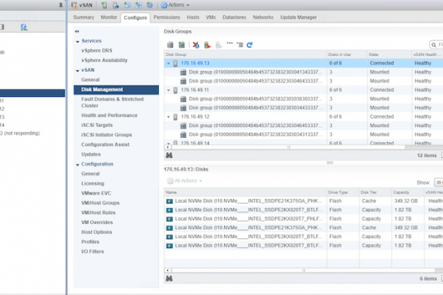Open the Datastores tab

tap(234, 17)
